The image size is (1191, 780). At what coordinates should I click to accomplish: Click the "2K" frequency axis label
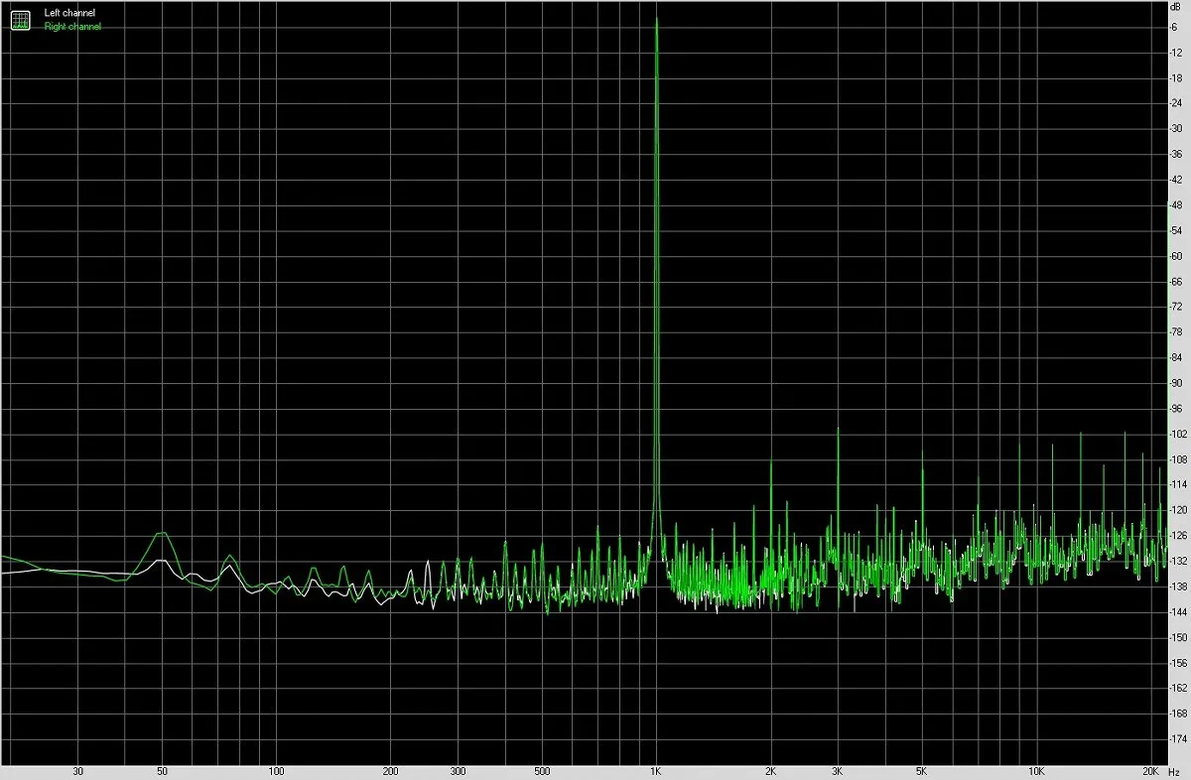770,771
